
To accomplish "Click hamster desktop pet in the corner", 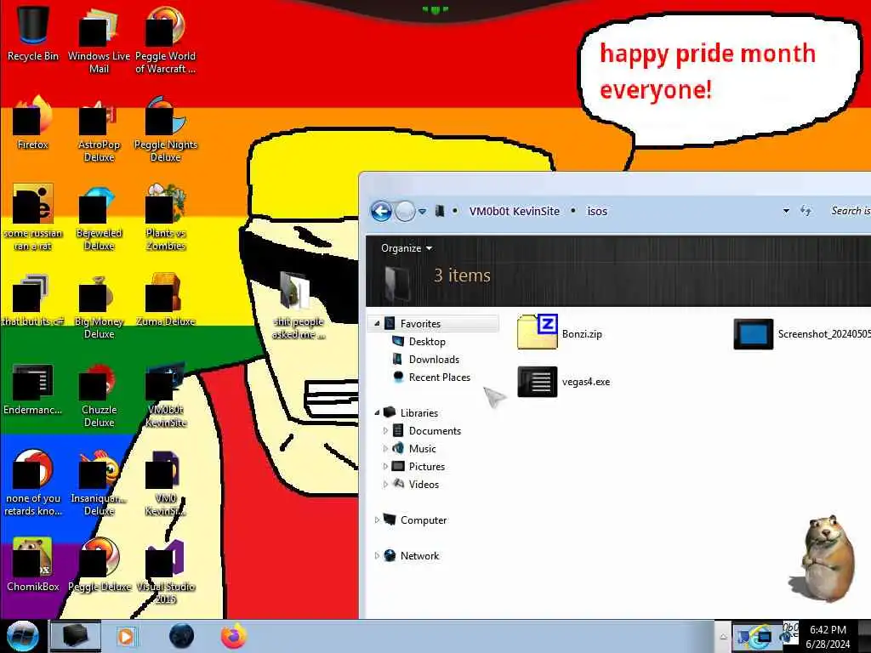I will 823,558.
